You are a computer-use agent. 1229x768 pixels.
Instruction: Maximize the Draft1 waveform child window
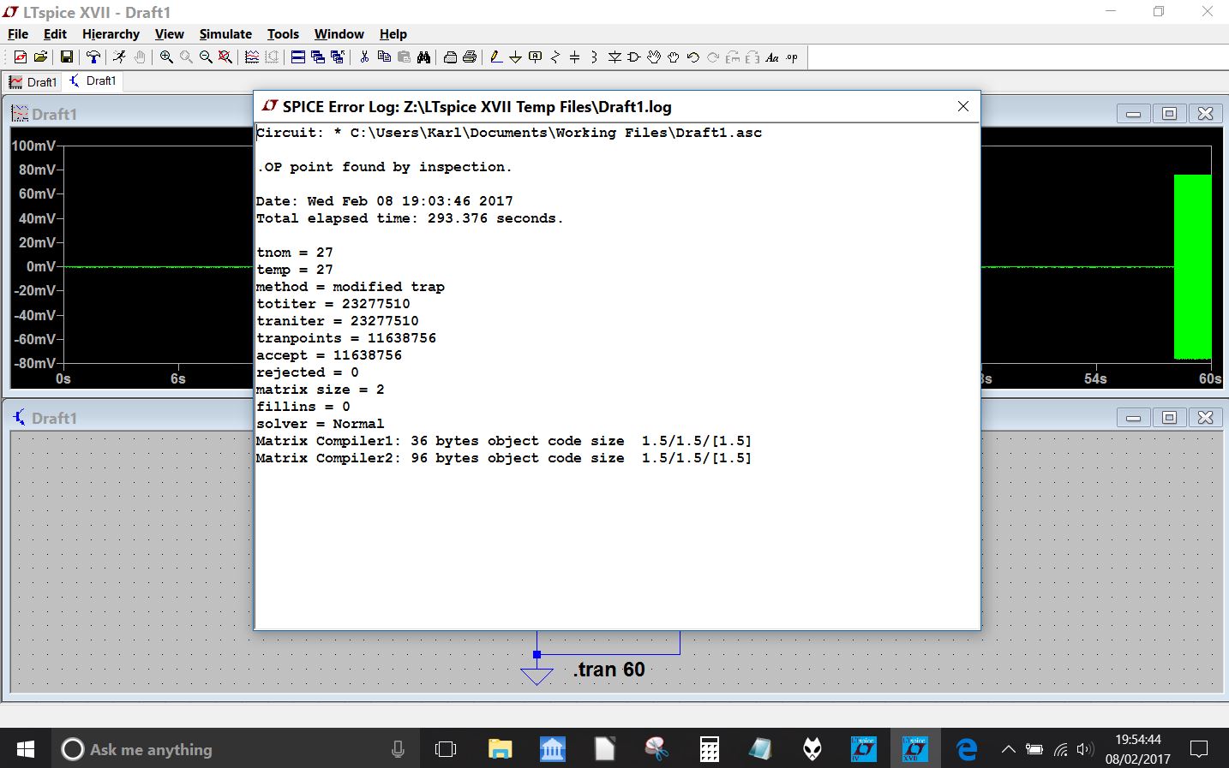pyautogui.click(x=1169, y=113)
